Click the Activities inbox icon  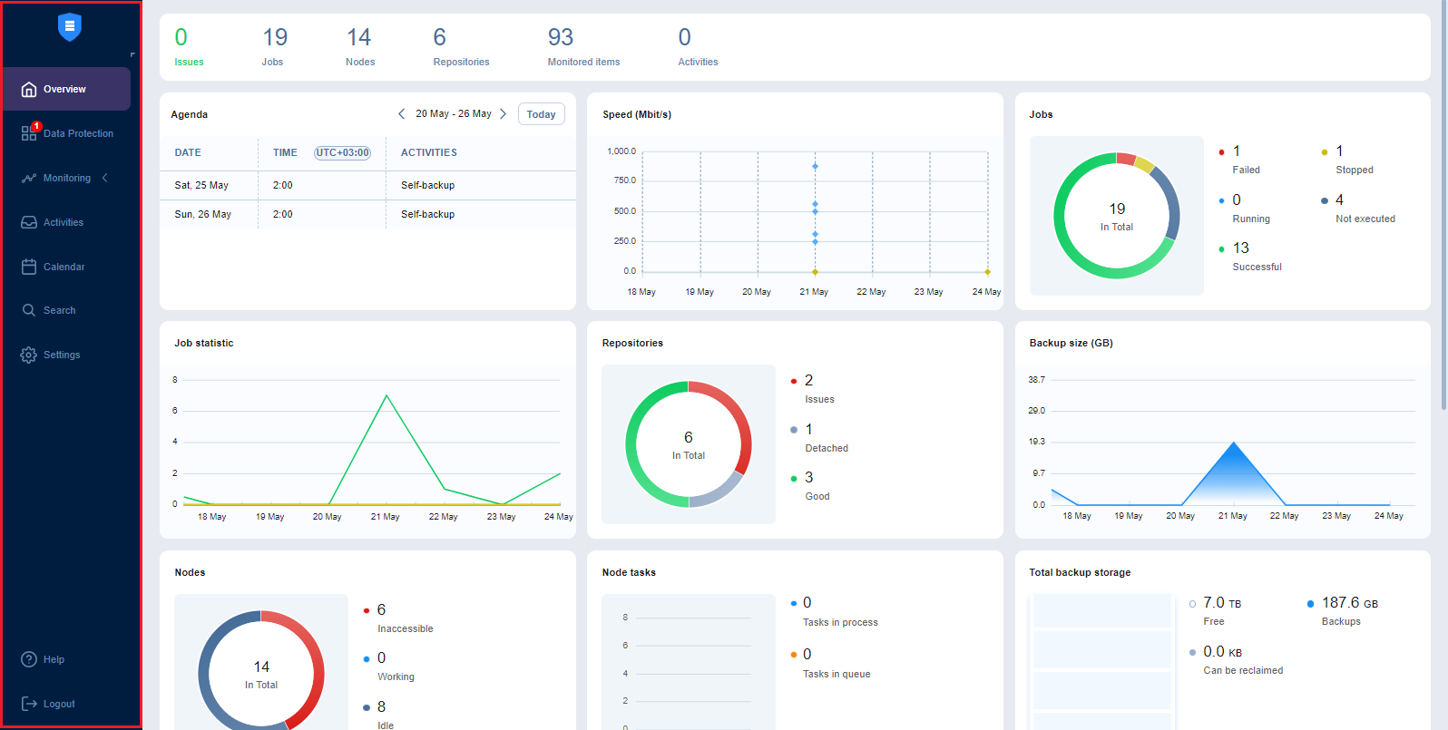(x=29, y=222)
